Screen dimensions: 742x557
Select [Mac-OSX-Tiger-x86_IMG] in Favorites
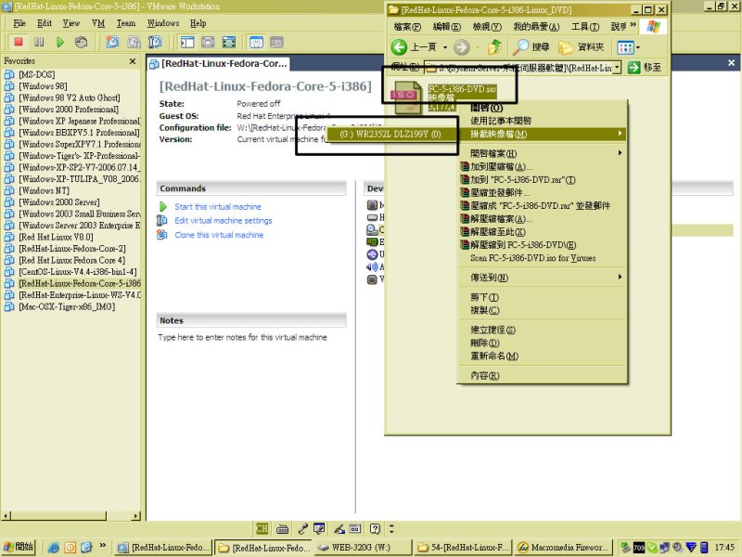67,306
